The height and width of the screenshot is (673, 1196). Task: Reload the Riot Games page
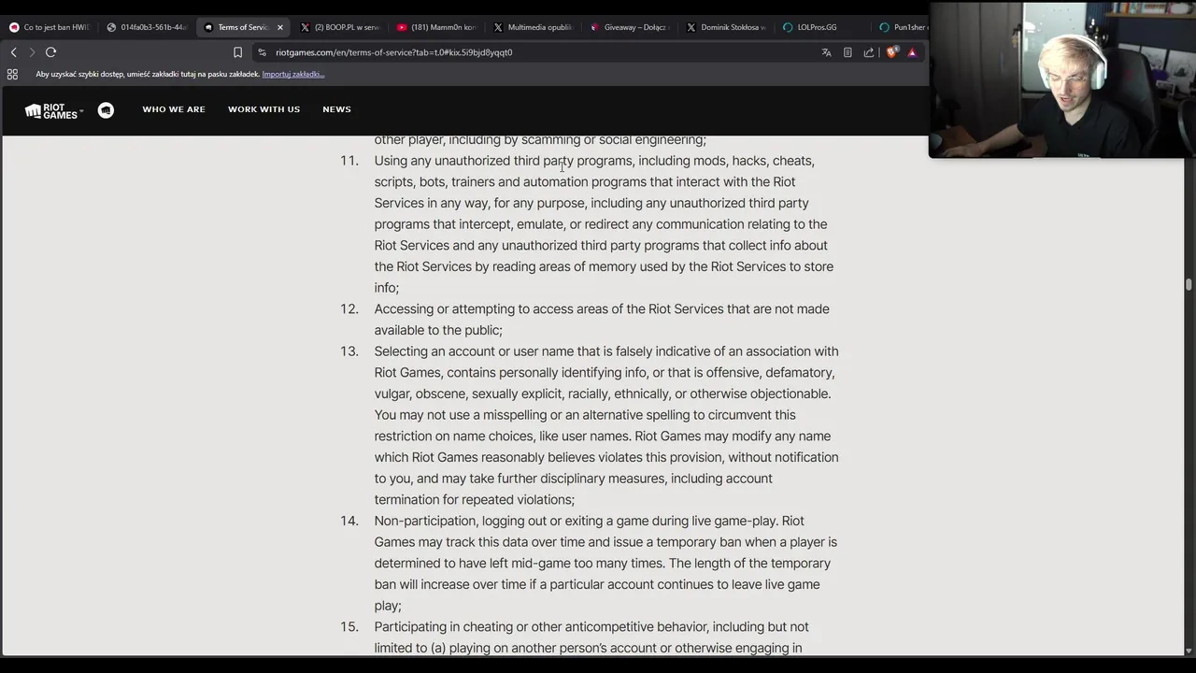pyautogui.click(x=51, y=52)
